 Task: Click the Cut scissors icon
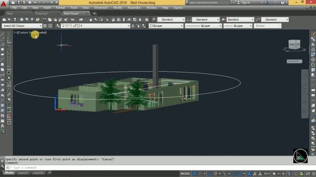pyautogui.click(x=44, y=20)
